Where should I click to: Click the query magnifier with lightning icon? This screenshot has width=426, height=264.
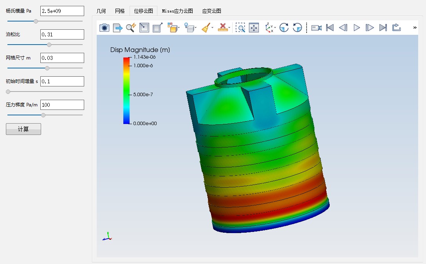click(131, 28)
